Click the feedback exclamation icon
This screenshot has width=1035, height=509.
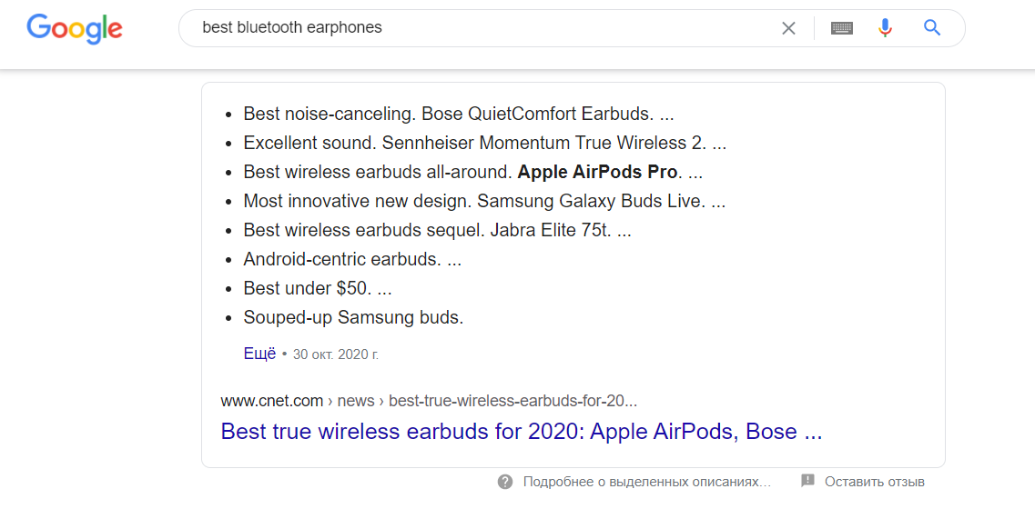coord(807,481)
